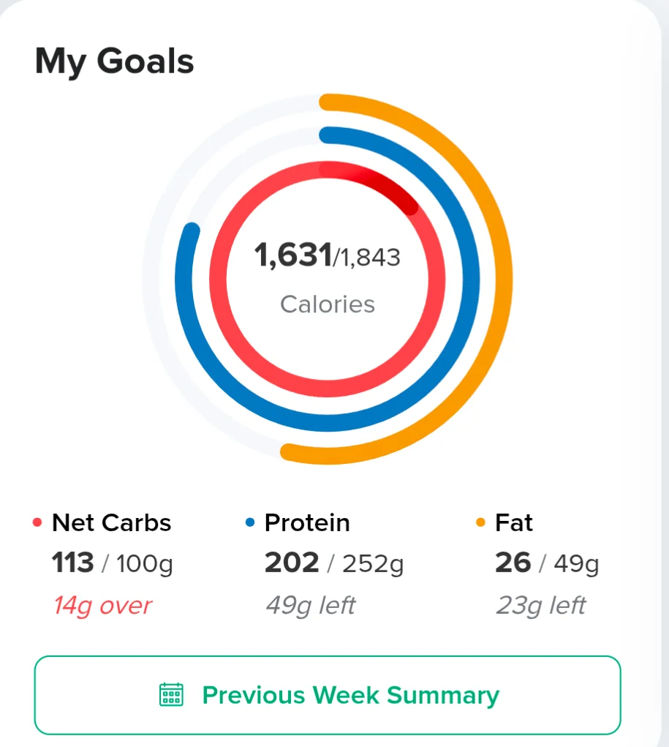The image size is (669, 747).
Task: Click the 1,631 calories consumed value
Action: pos(293,255)
